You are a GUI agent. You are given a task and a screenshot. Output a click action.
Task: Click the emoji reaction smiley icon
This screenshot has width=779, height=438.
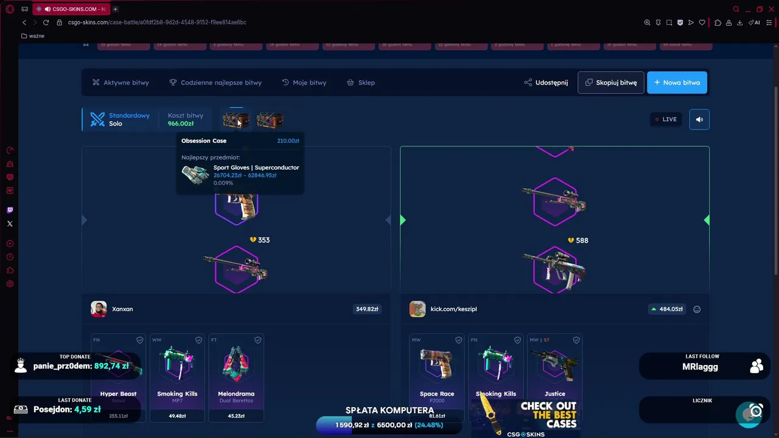pyautogui.click(x=697, y=309)
